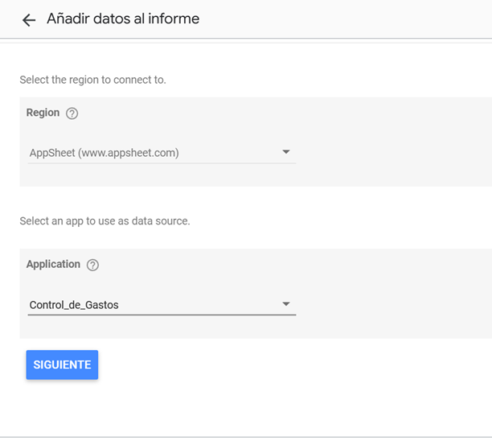Click the underline beneath Control_de_Gastos
The image size is (492, 445).
tap(162, 315)
